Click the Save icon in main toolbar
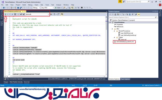The width and height of the screenshot is (162, 100). [x=18, y=8]
